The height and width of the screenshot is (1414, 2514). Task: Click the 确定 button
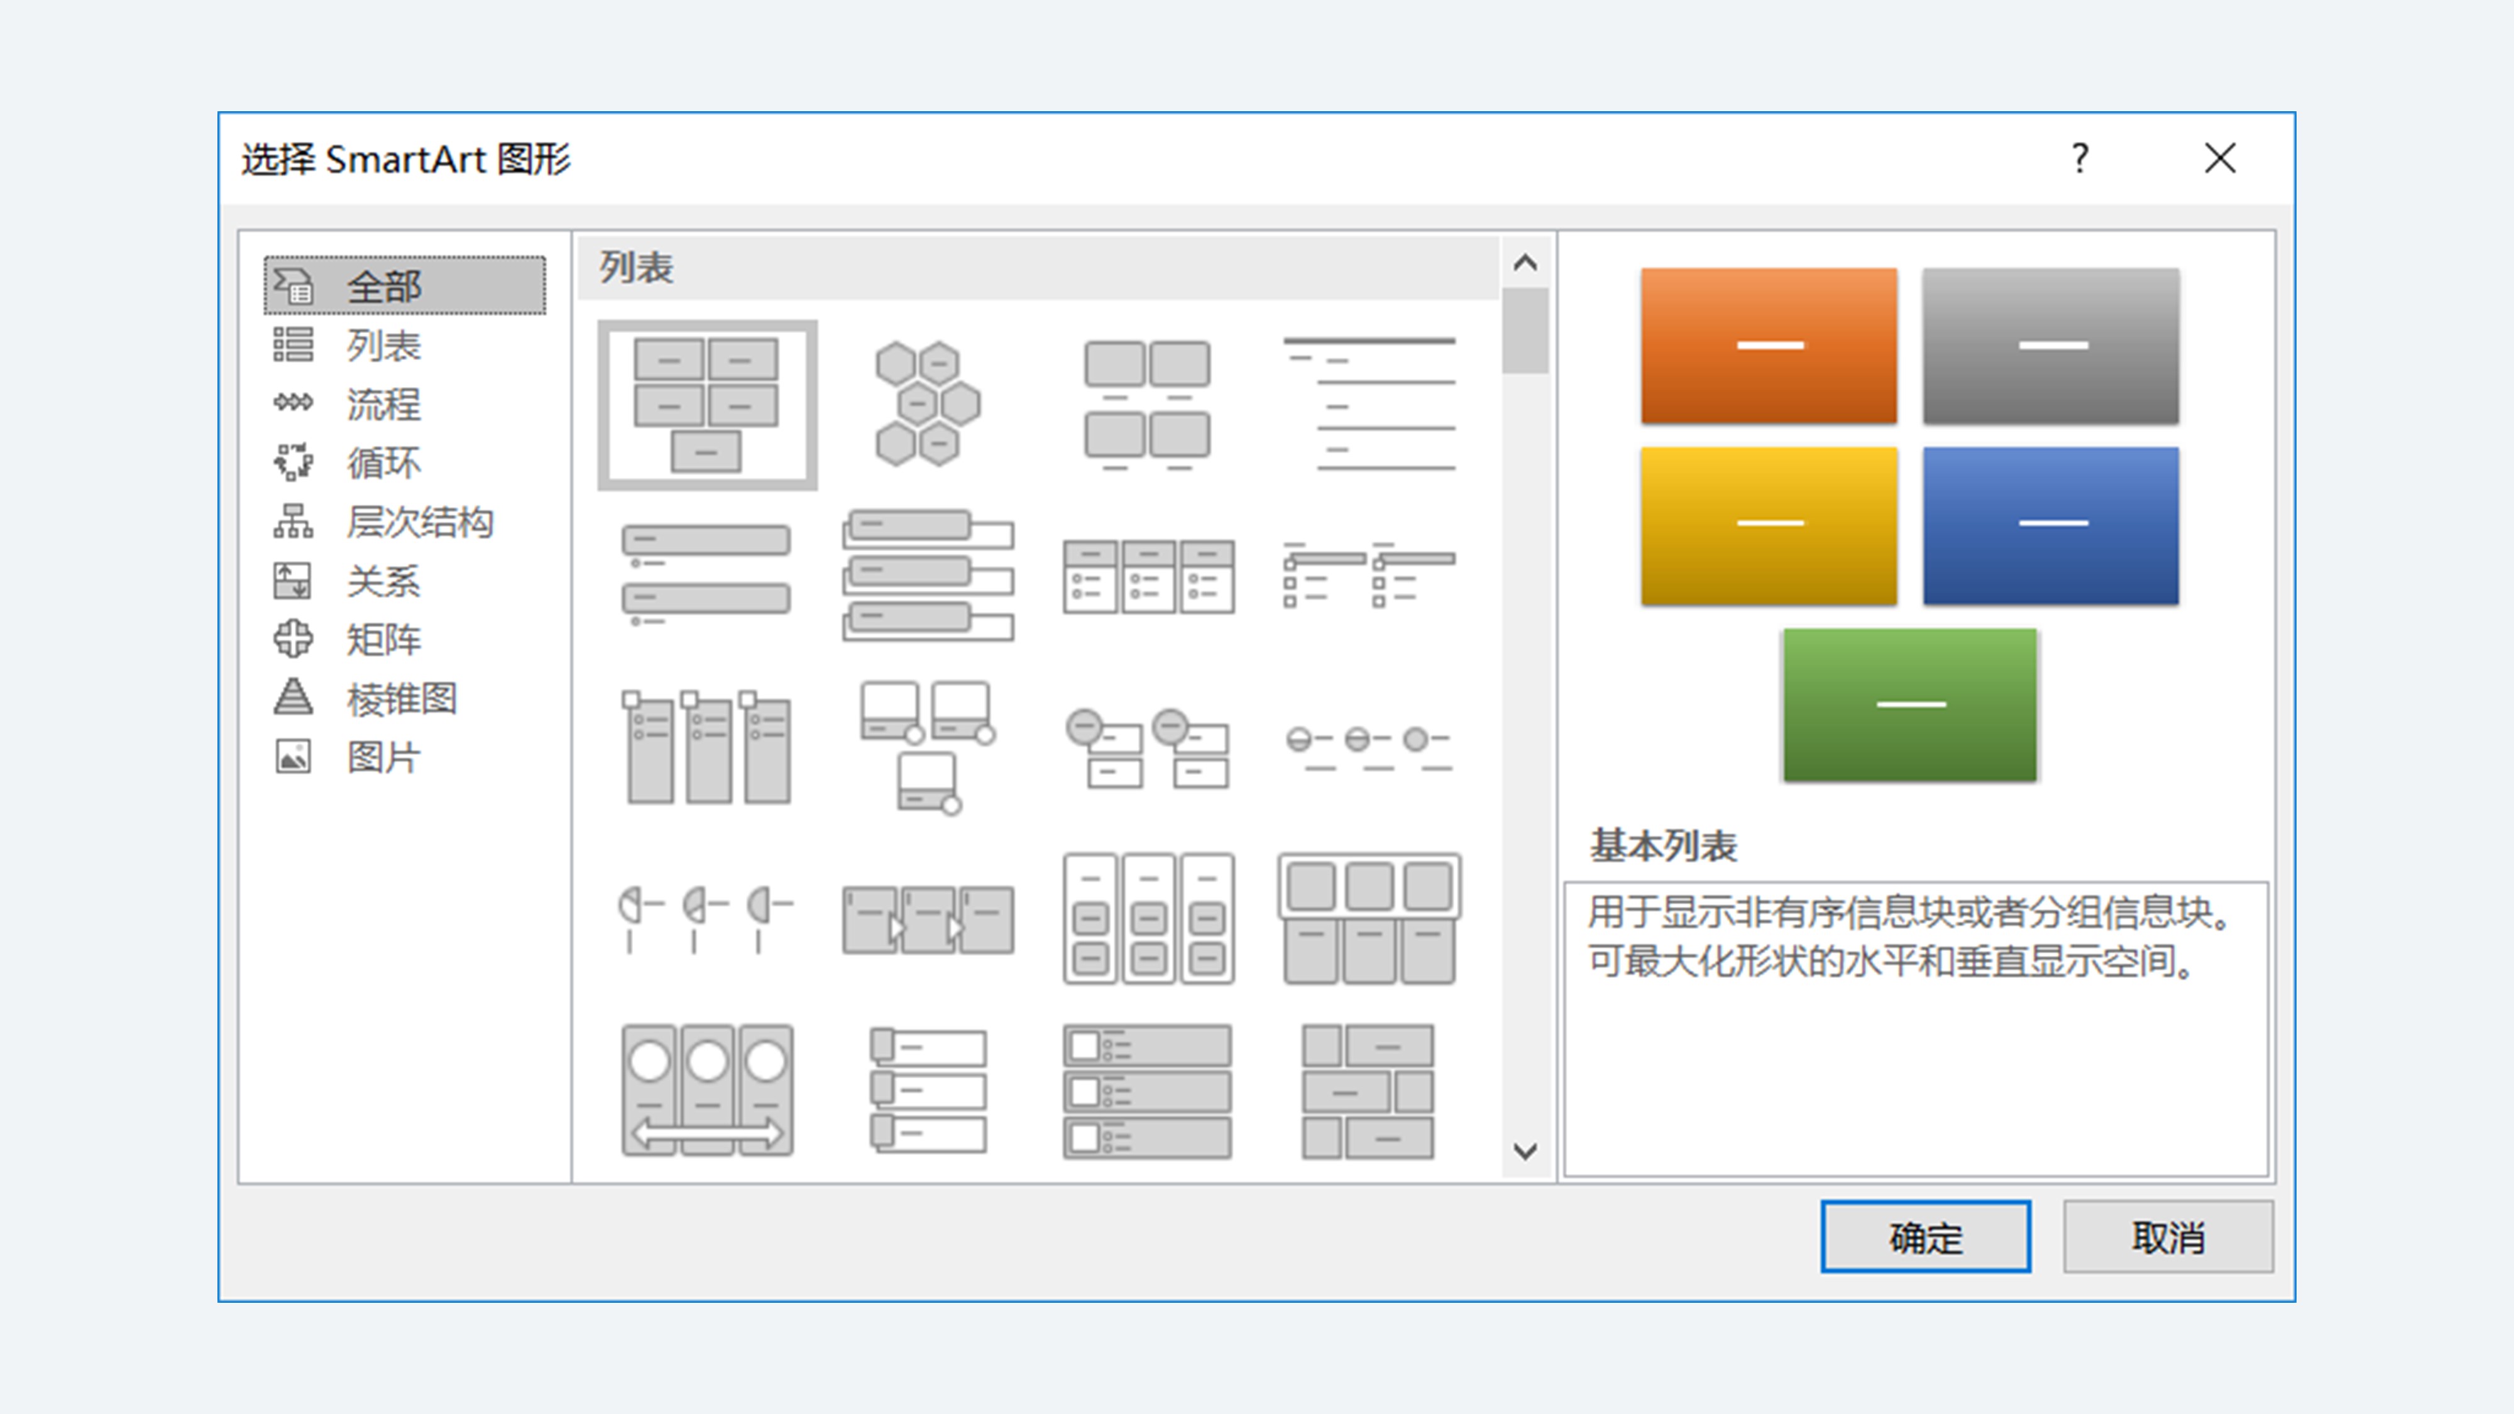point(1924,1236)
